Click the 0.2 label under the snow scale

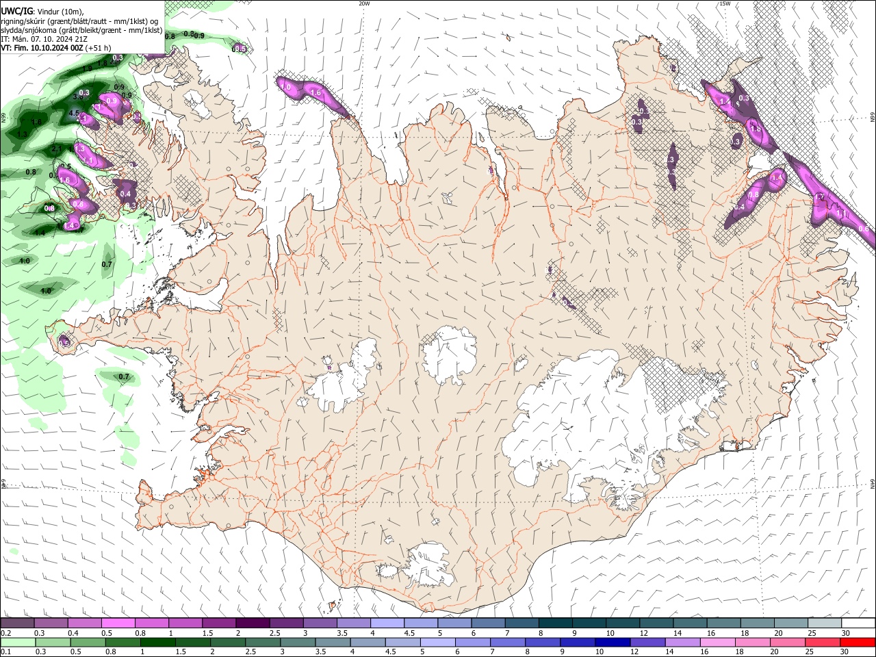pyautogui.click(x=5, y=633)
